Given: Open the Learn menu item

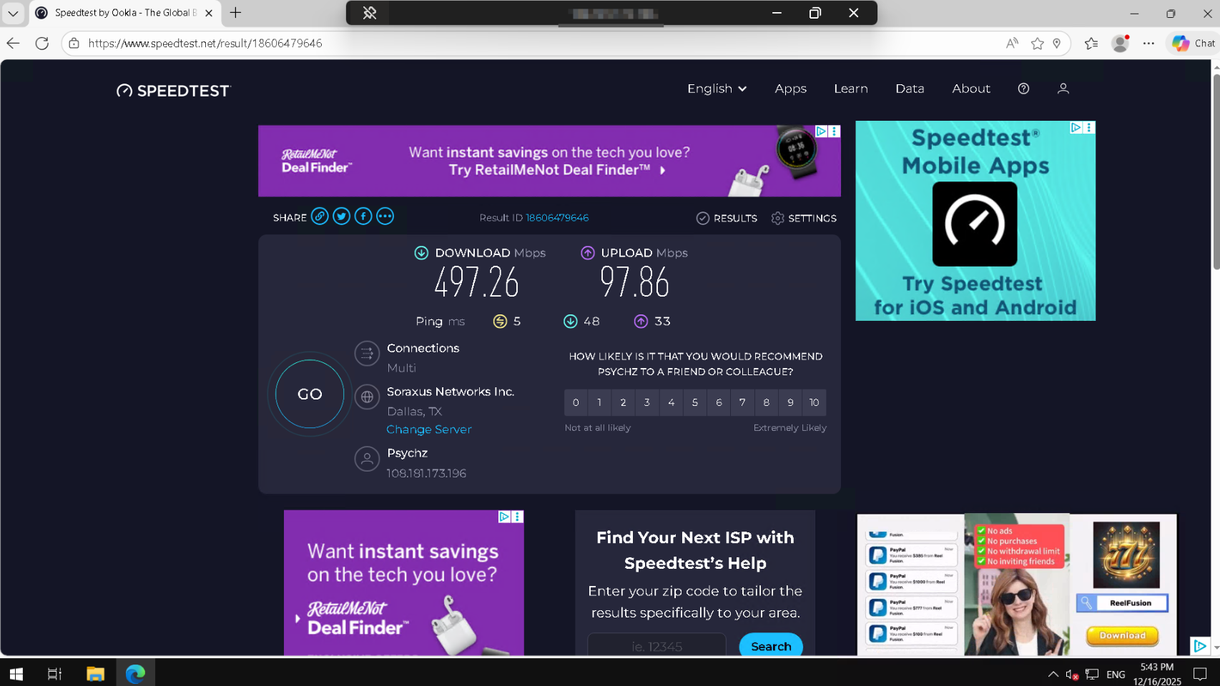Looking at the screenshot, I should (850, 89).
